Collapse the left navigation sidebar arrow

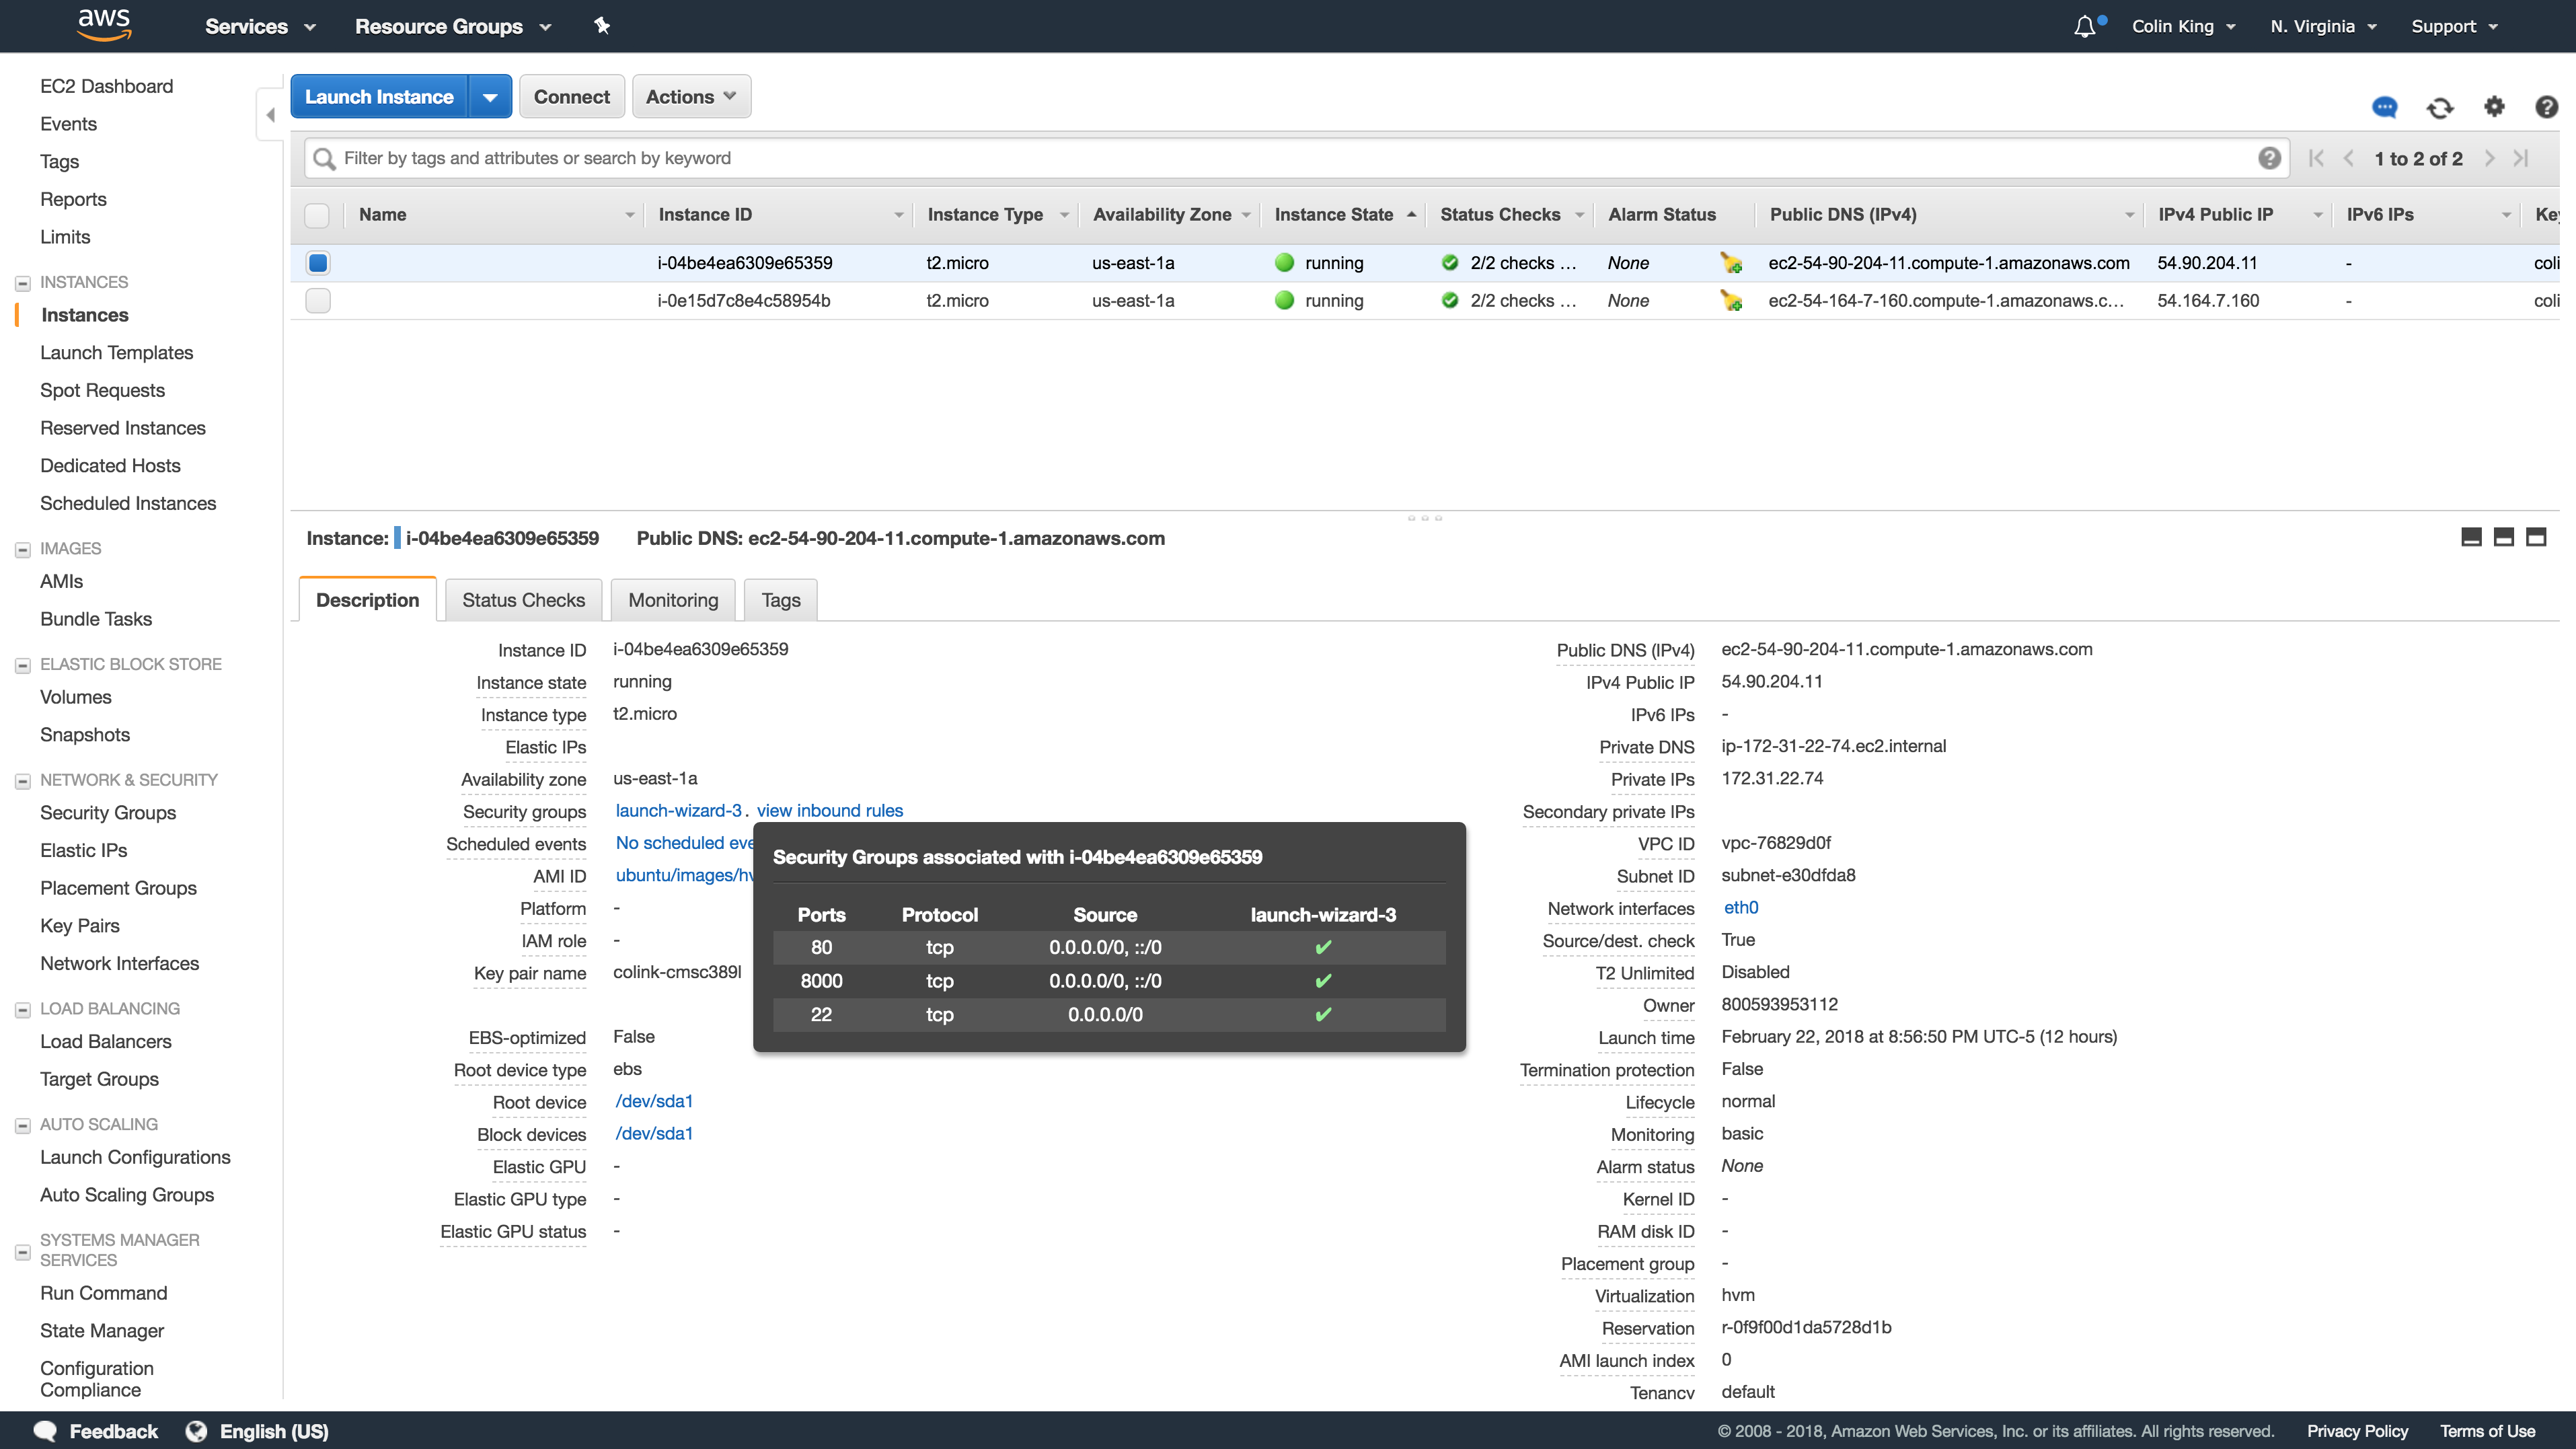pyautogui.click(x=270, y=115)
